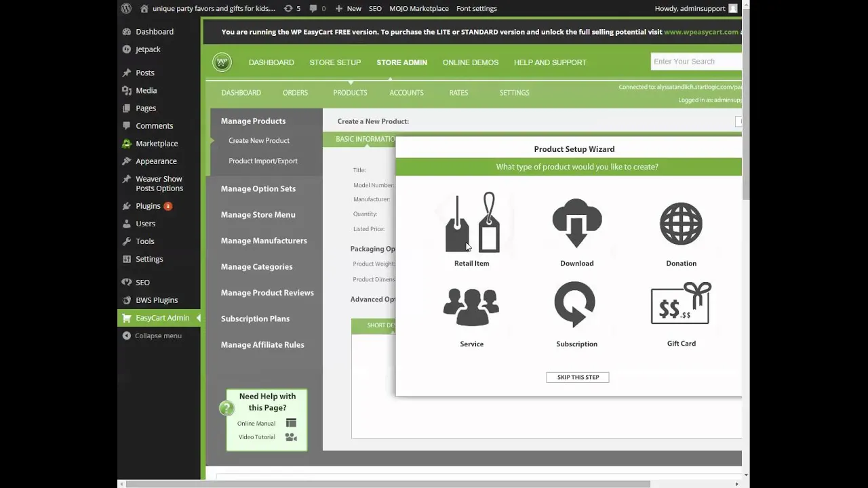Click the EasyCart Admin cart icon
Screen dimensions: 868x488
(x=127, y=318)
